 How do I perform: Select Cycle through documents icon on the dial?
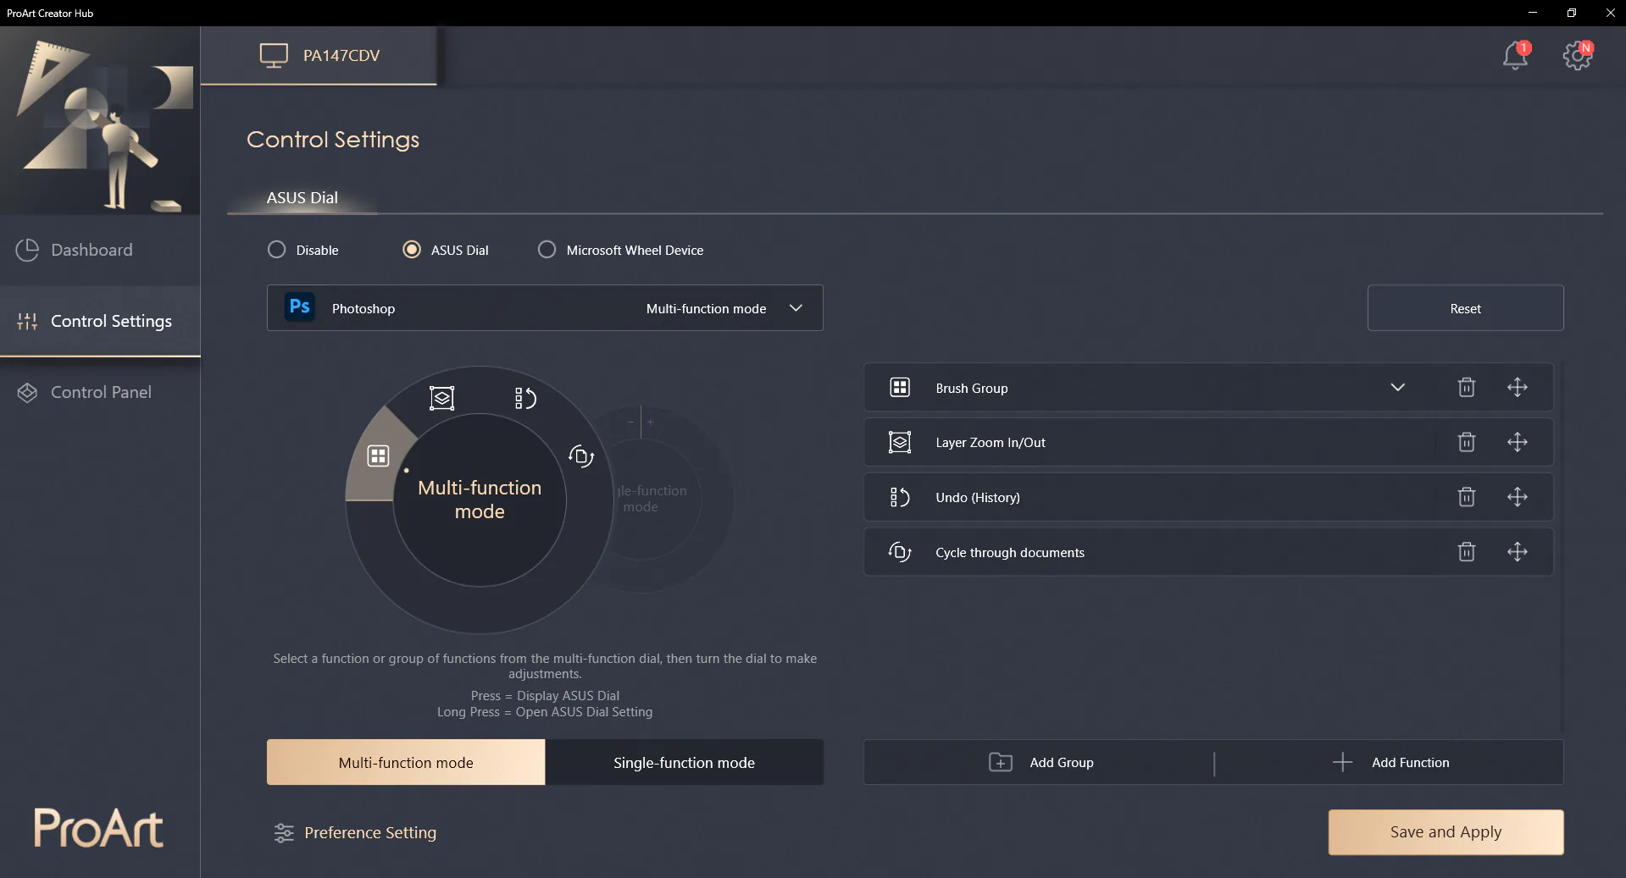click(581, 456)
